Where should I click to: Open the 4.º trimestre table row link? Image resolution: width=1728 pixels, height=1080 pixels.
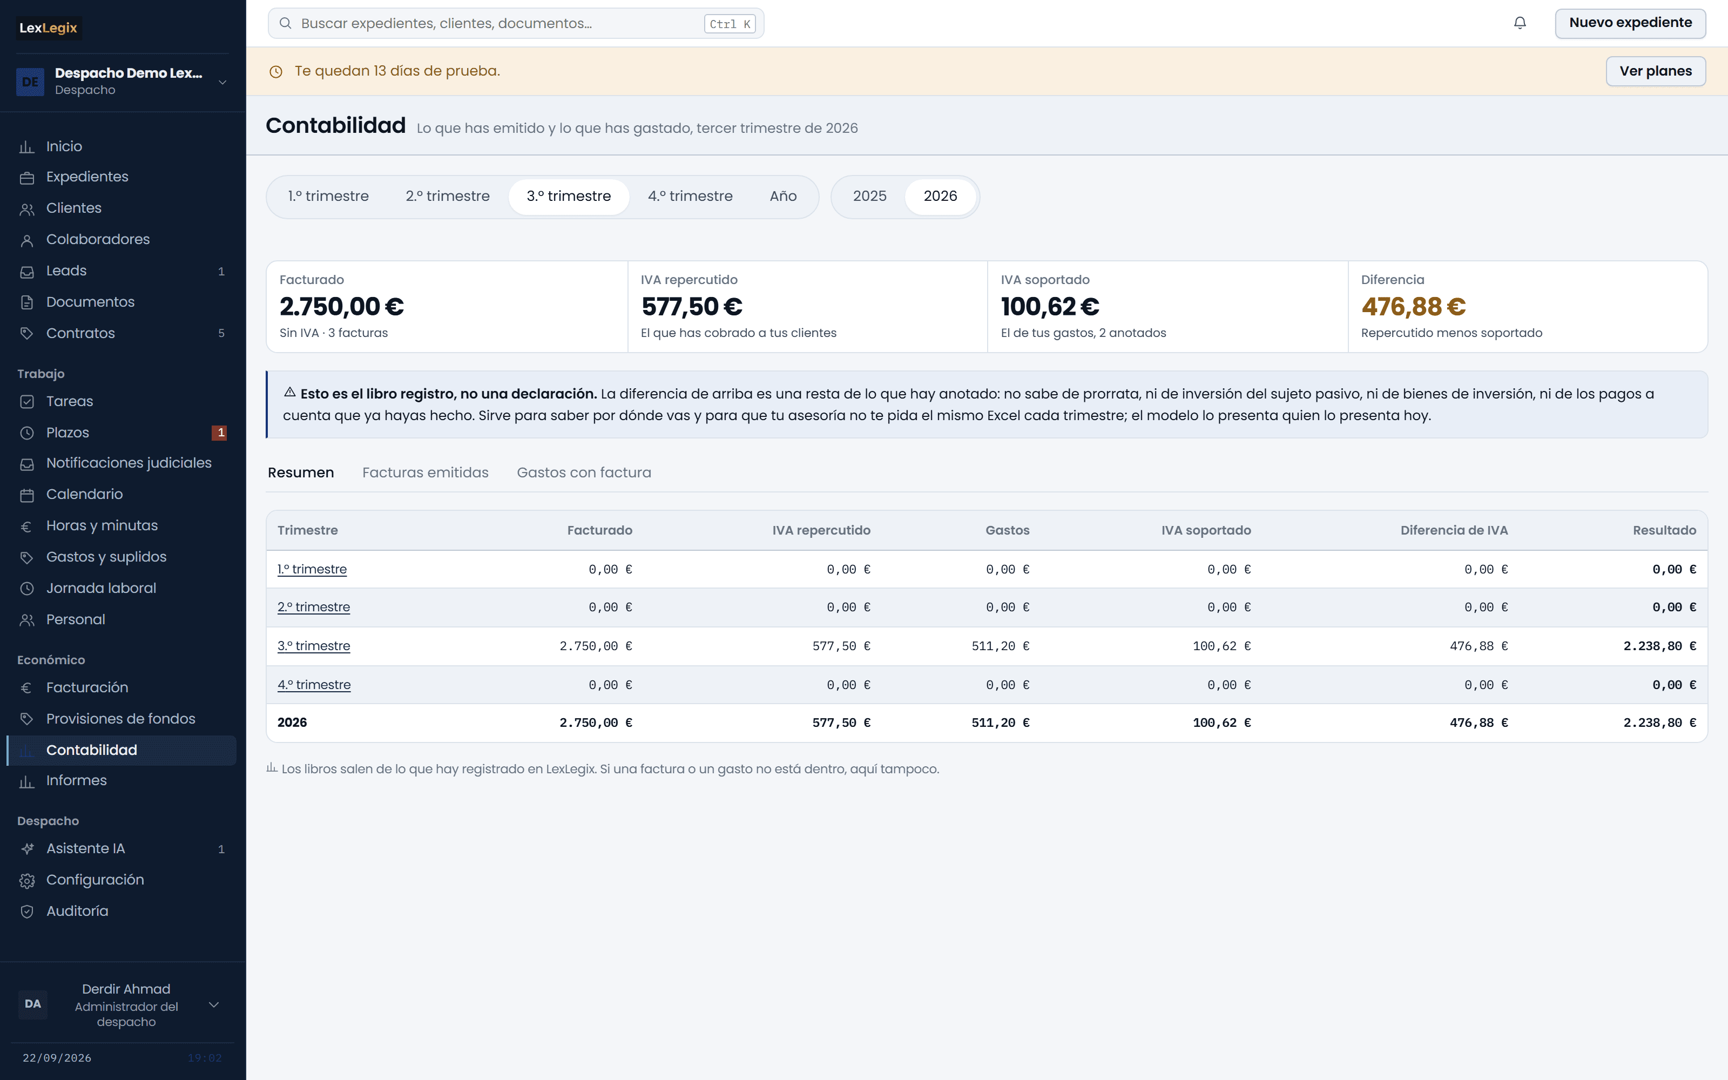tap(313, 684)
